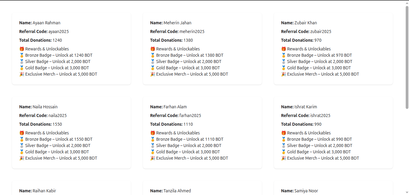Click the scrollbar up arrow

(407, 3)
